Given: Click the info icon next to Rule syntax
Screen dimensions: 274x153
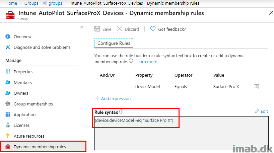Looking at the screenshot, I should click(121, 111).
